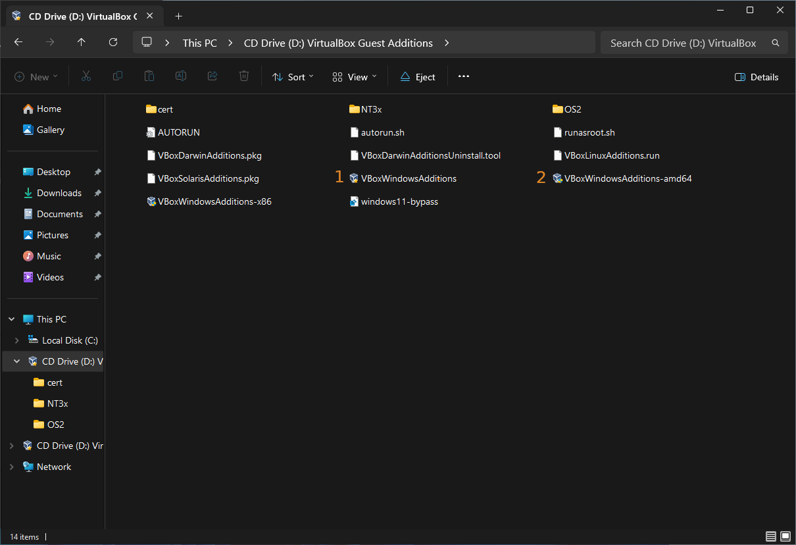Expand the Local Disk (C:) node
This screenshot has height=545, width=796.
tap(17, 340)
